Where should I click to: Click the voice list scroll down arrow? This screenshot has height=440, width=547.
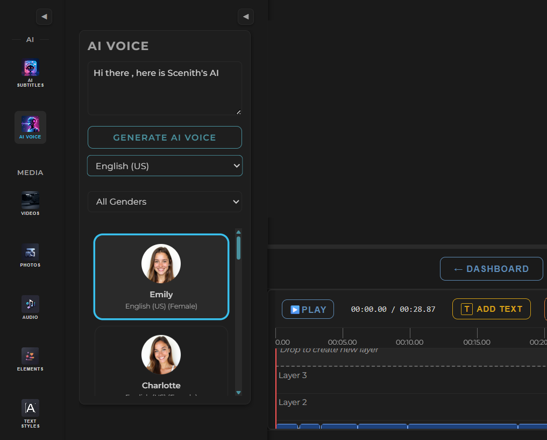click(x=239, y=393)
